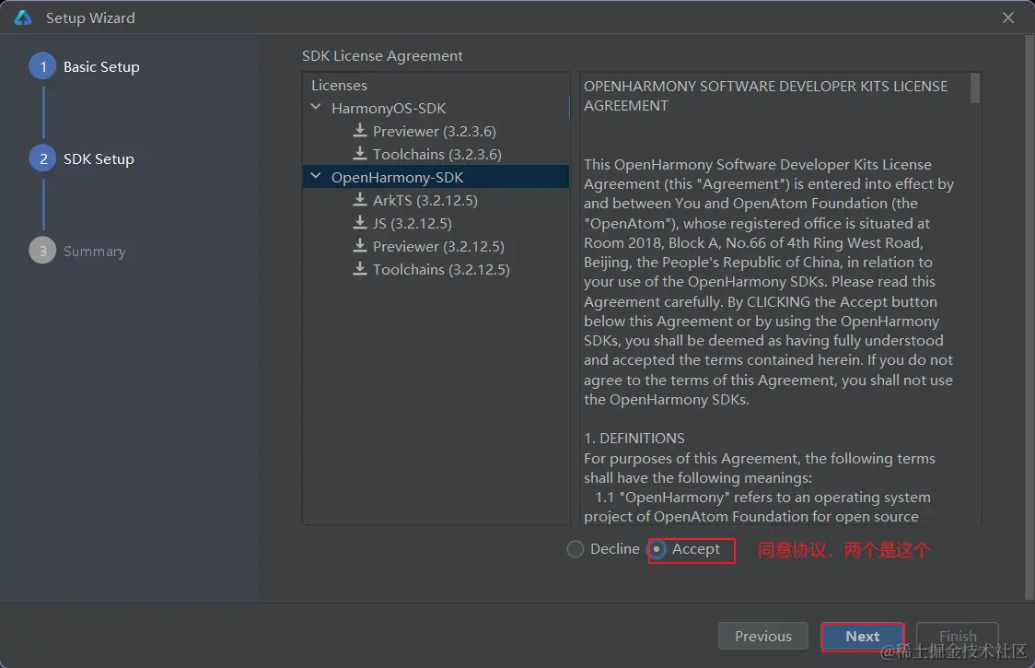
Task: Click the SDK License Agreement heading
Action: [x=382, y=55]
